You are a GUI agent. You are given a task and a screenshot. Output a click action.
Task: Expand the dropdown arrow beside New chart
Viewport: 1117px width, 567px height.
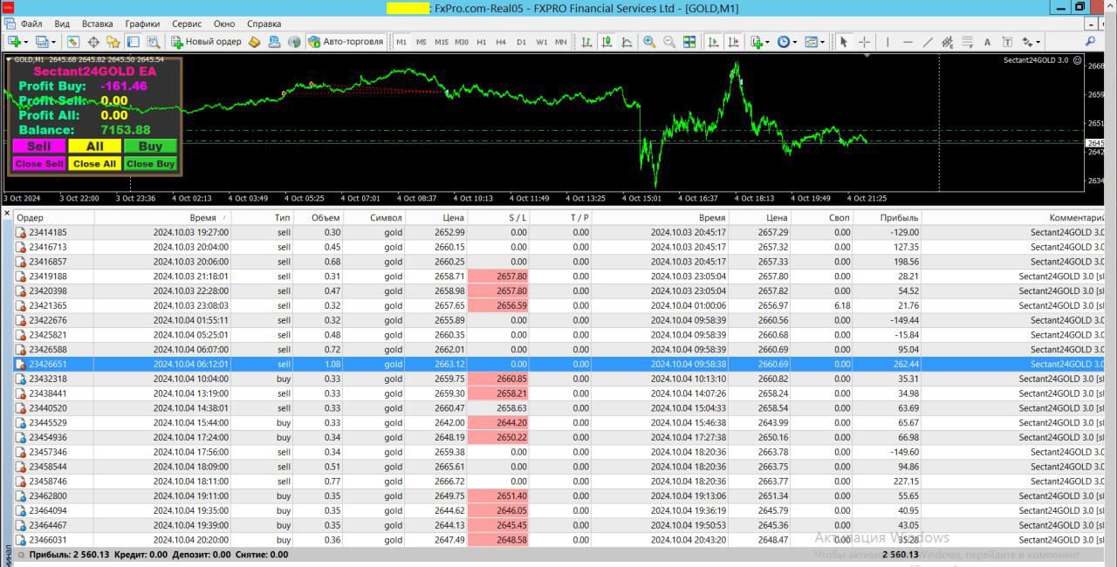pyautogui.click(x=26, y=42)
